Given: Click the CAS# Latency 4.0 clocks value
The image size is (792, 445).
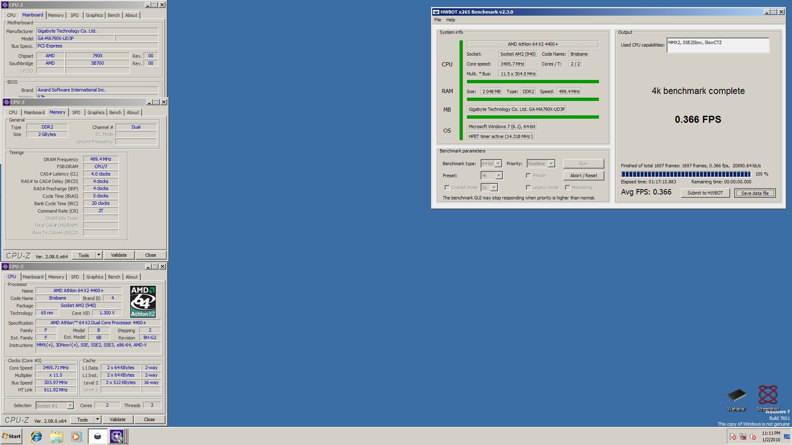Looking at the screenshot, I should 101,174.
